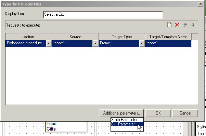Viewport: 206px width, 136px height.
Task: Move selected request up with up arrow
Action: click(x=185, y=25)
